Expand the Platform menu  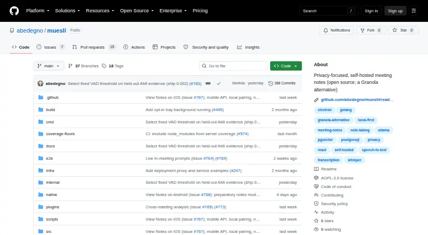(37, 11)
